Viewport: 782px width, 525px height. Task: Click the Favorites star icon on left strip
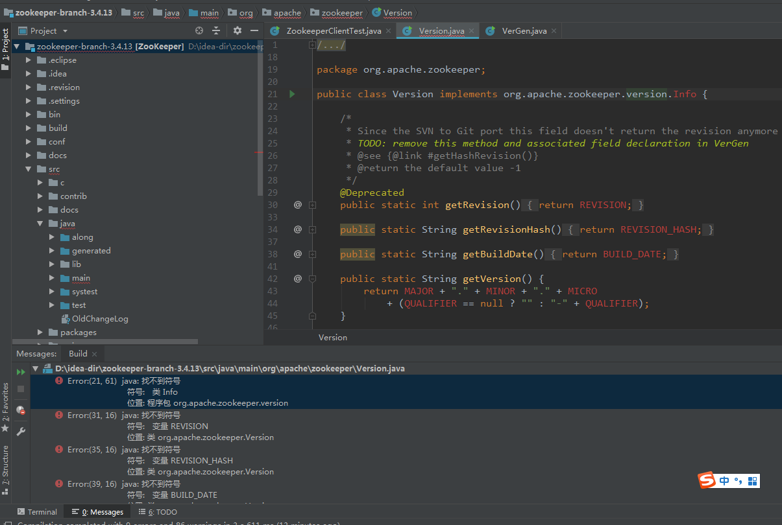point(5,428)
